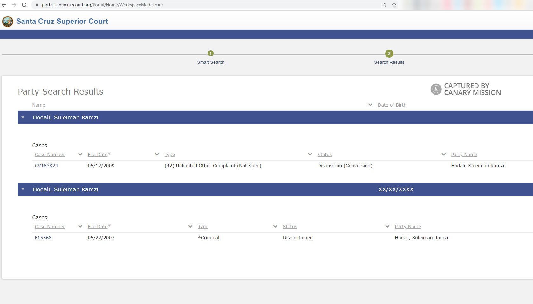Click the Santa Cruz court seal logo
The width and height of the screenshot is (533, 304).
(8, 22)
